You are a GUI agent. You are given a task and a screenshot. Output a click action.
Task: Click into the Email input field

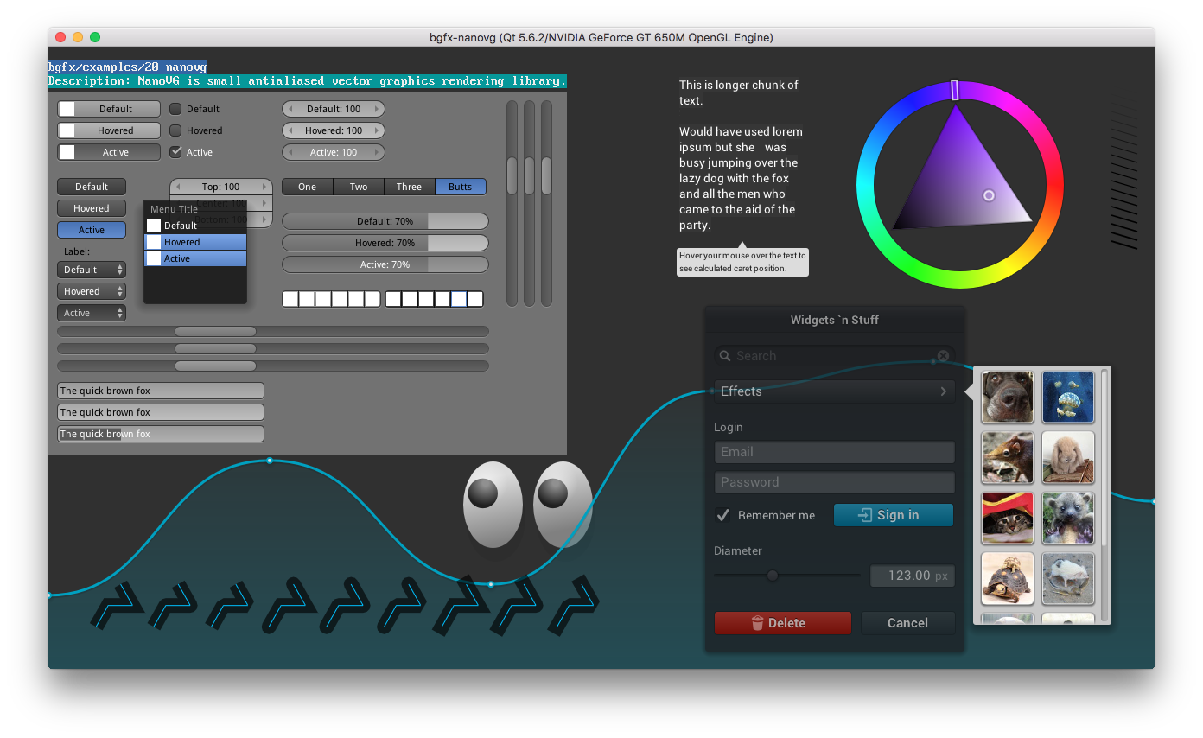(x=834, y=452)
